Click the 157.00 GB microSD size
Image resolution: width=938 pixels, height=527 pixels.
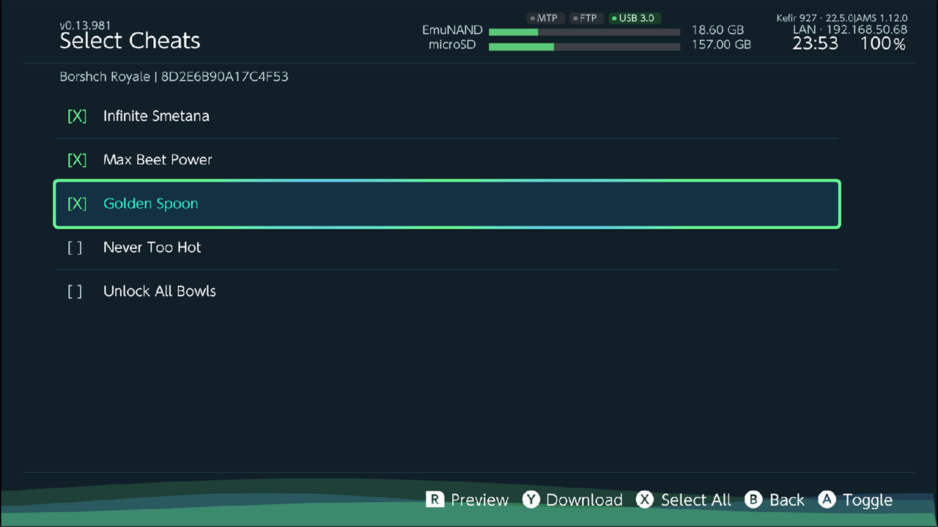721,45
